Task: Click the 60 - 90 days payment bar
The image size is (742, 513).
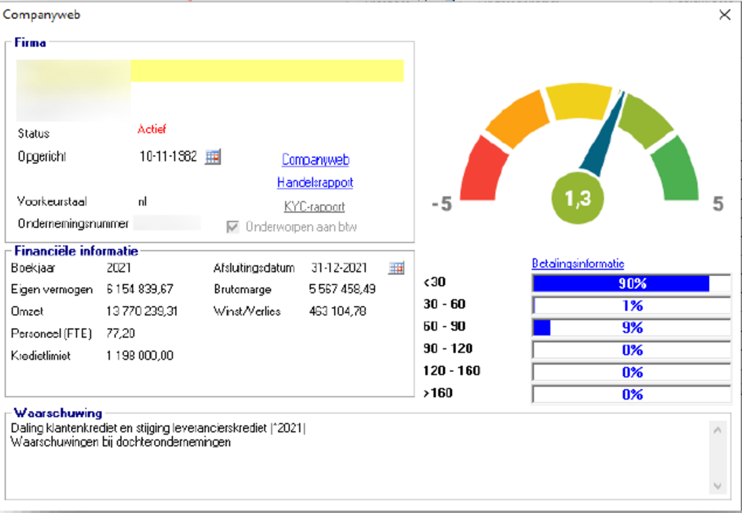Action: [x=631, y=328]
